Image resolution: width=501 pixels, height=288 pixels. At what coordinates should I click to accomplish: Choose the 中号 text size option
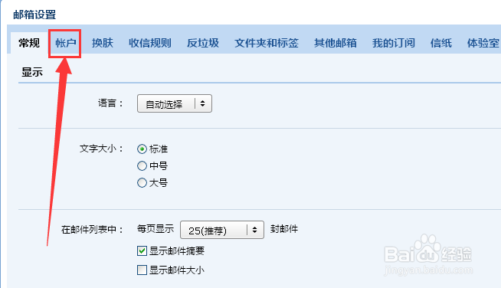pos(142,166)
